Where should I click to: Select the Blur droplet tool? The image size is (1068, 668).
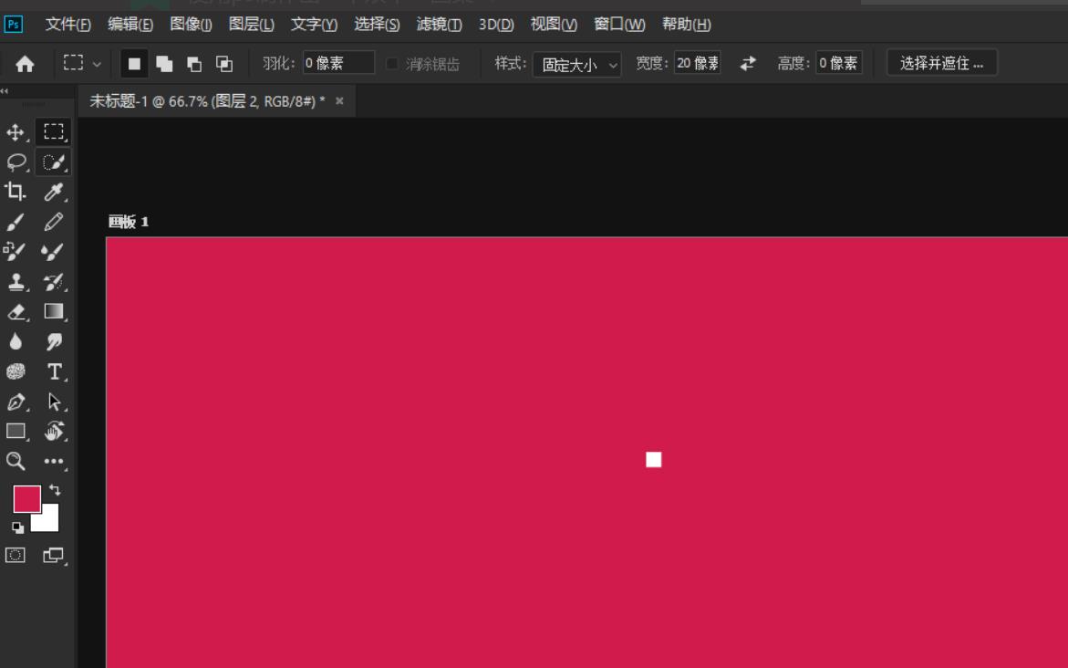(16, 341)
